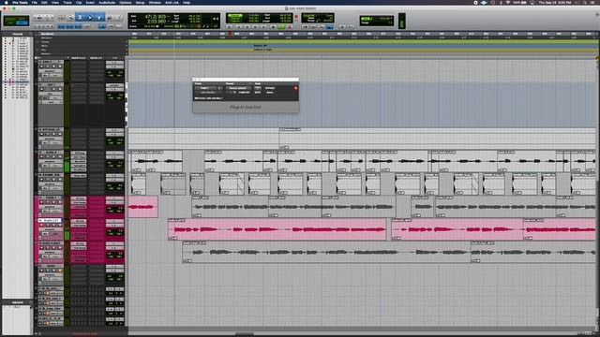
Task: Open the Tracks list pop-up menu icon
Action: tap(31, 34)
